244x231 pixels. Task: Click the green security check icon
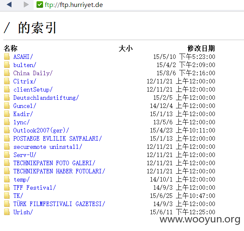(x=40, y=4)
